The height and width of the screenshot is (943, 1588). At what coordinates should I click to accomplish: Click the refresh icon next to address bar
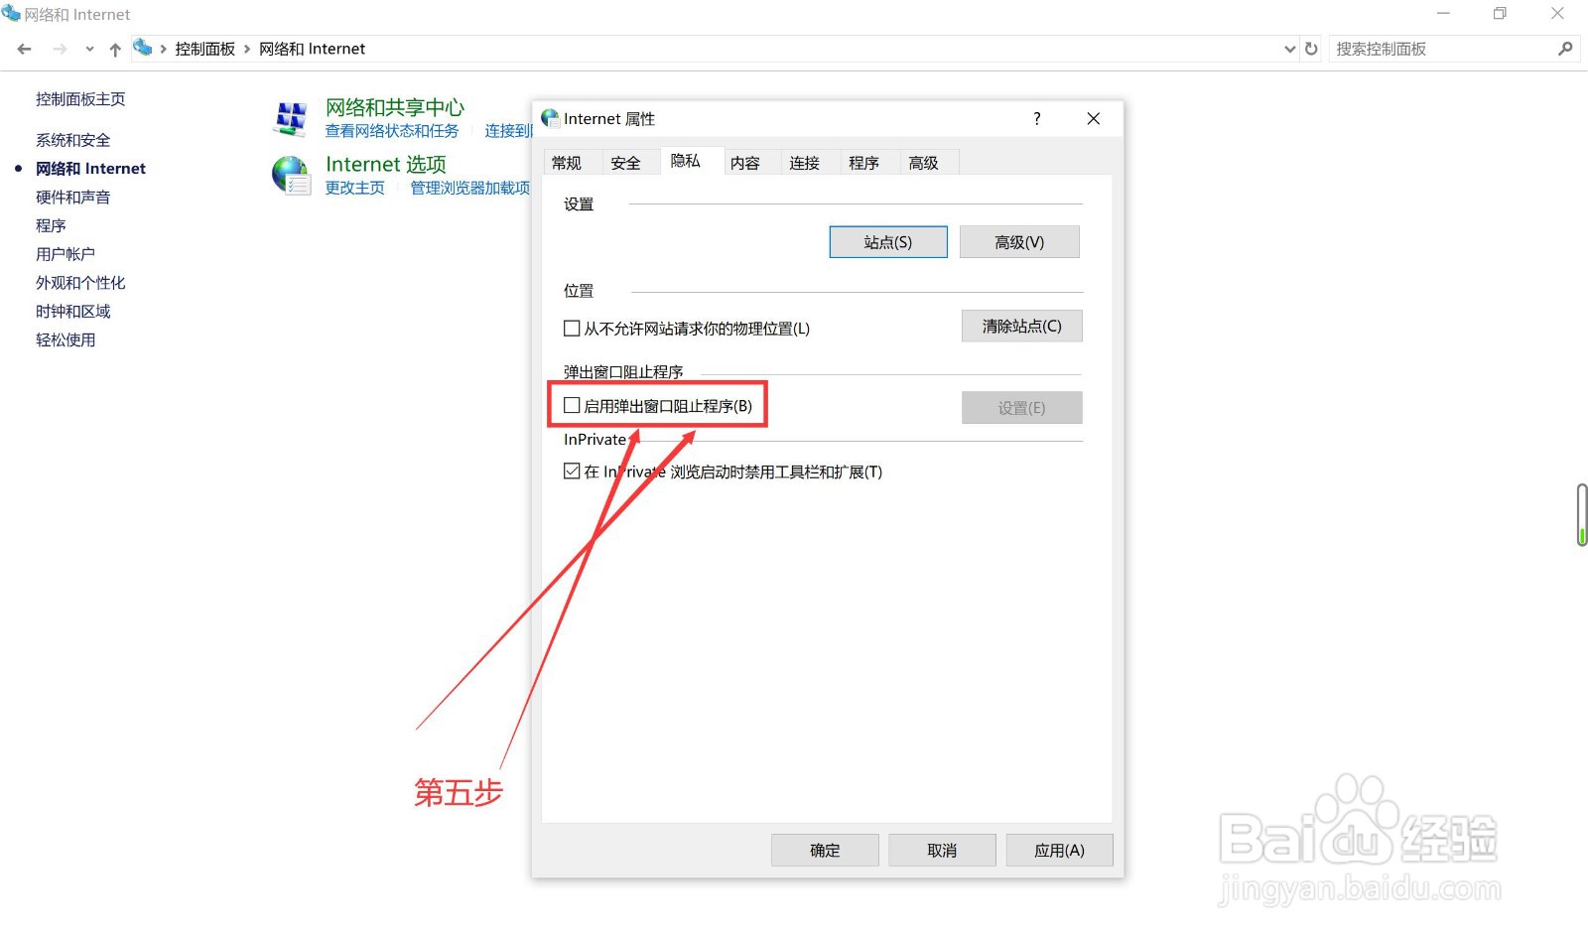1311,48
